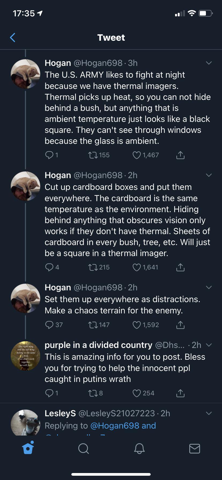Share the thermal imagers tweet

[x=180, y=155]
